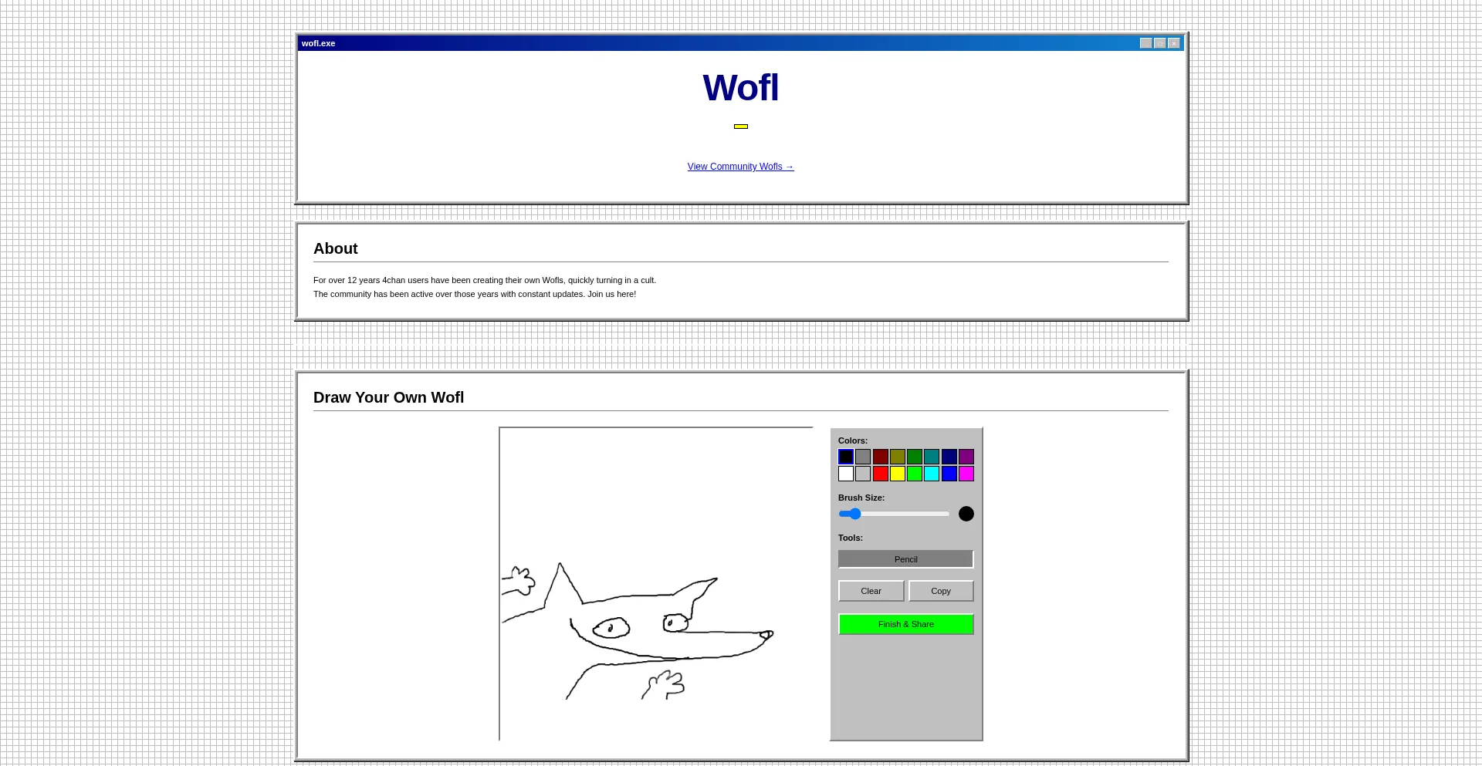
Task: Maximize the wofl.exe window
Action: [1159, 43]
